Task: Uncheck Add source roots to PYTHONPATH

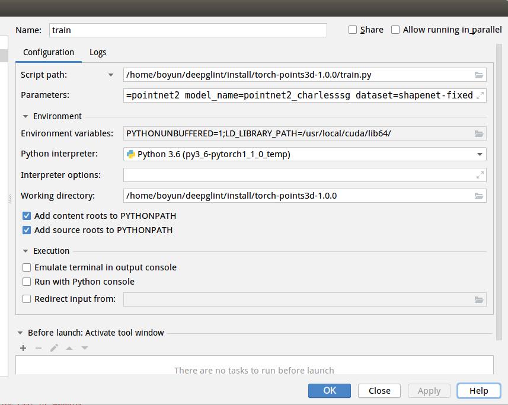Action: click(x=27, y=230)
